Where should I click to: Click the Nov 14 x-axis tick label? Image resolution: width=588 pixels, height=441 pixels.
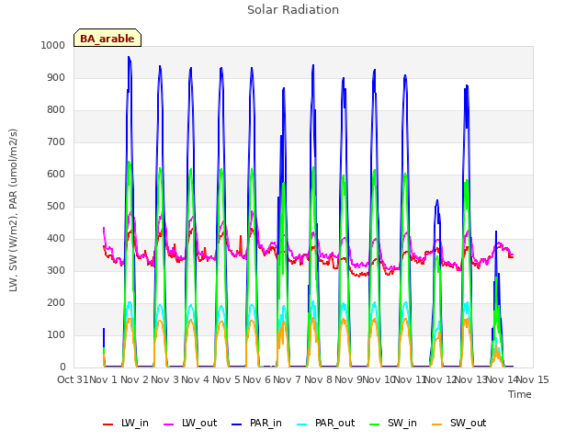502,379
